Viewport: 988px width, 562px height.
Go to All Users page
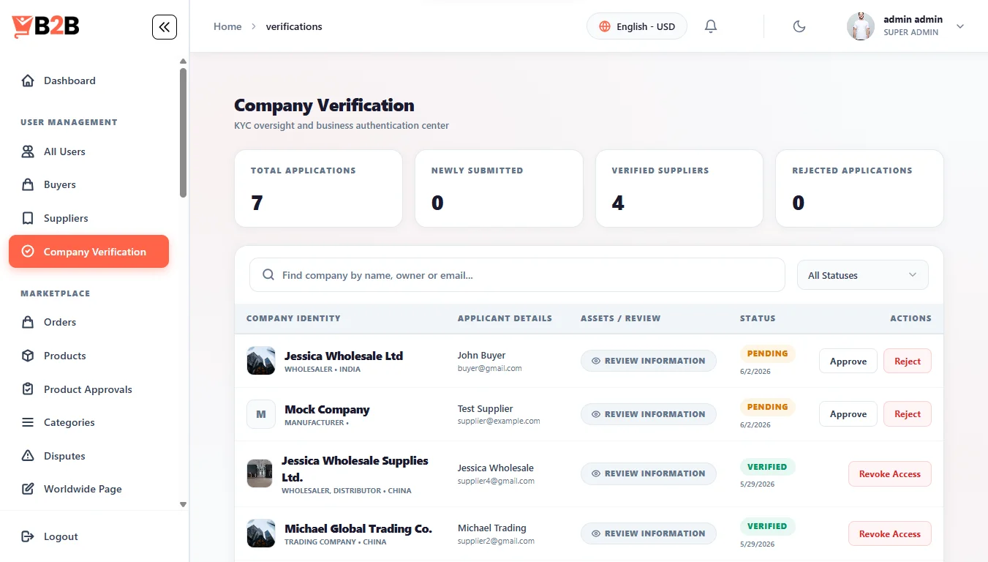[89, 151]
